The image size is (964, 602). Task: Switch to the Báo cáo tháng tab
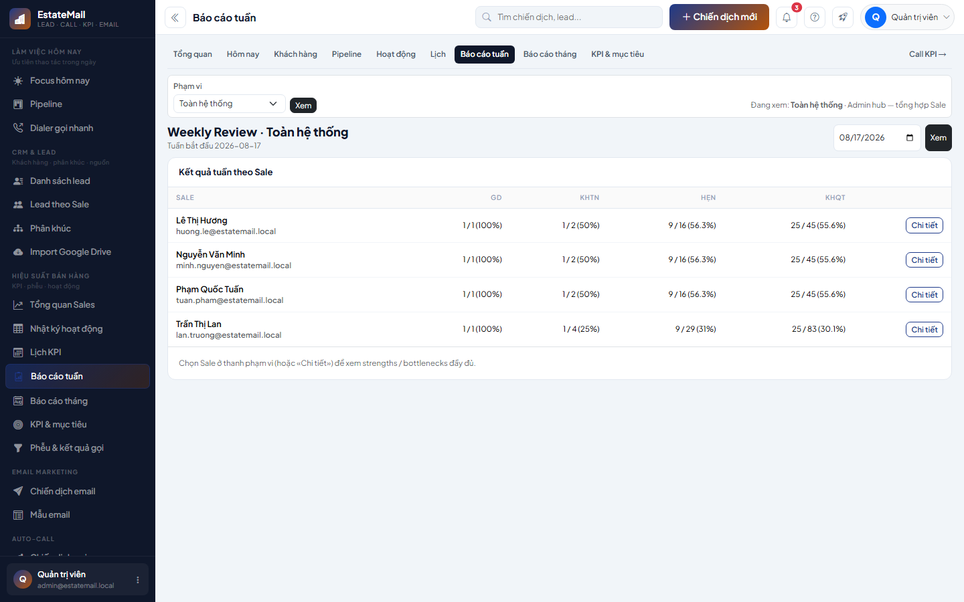[x=550, y=54]
